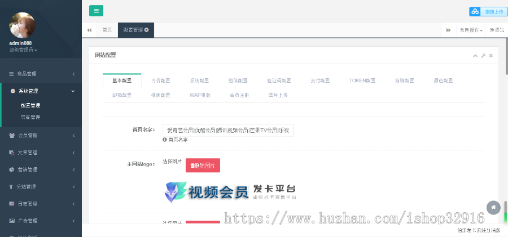The height and width of the screenshot is (237, 508).
Task: Close the 网站配置 panel
Action: (x=491, y=56)
